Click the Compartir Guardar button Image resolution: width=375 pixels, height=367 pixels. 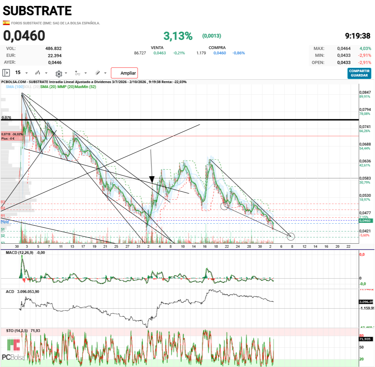359,73
